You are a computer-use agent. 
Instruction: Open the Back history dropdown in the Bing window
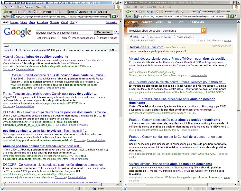point(137,12)
